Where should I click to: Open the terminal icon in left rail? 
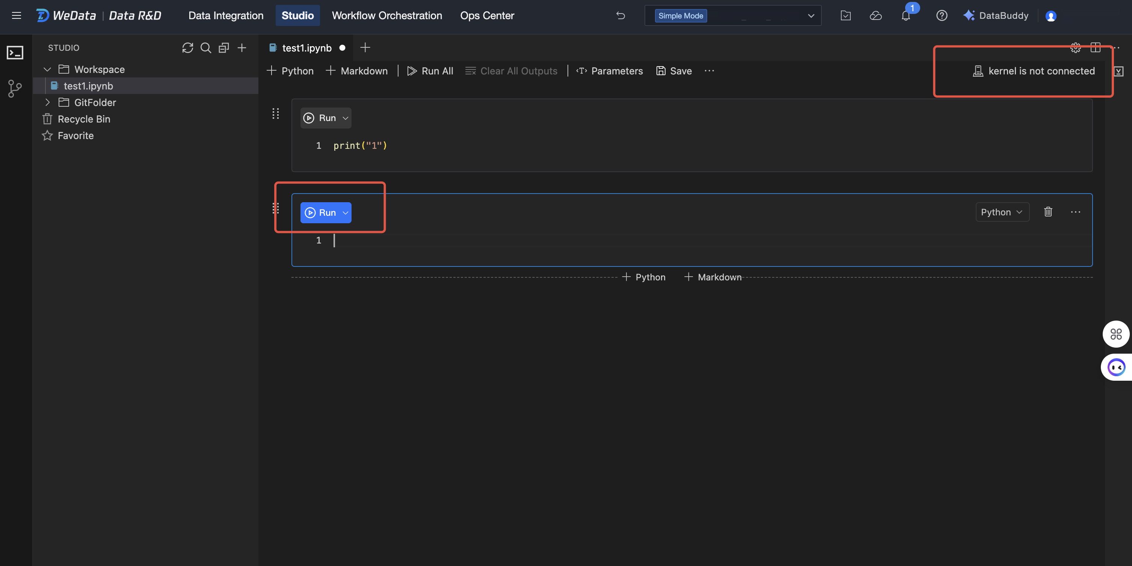[x=15, y=53]
